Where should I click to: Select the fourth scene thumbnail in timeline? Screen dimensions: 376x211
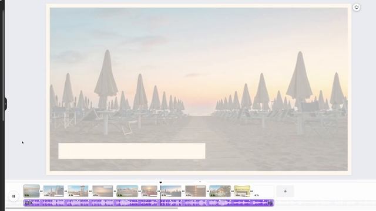point(103,191)
